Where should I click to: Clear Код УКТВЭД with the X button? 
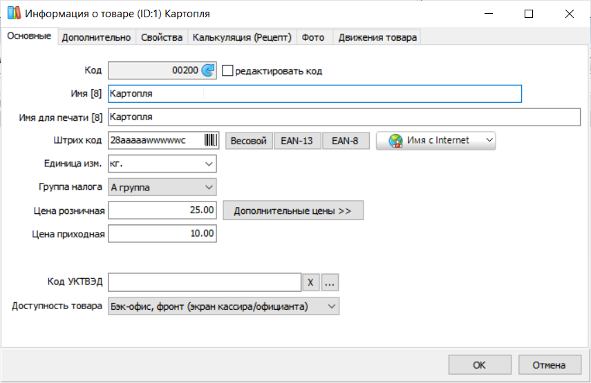point(310,282)
